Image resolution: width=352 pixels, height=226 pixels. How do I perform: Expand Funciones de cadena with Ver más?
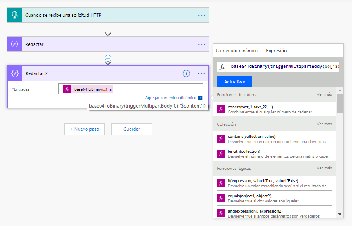pos(324,94)
